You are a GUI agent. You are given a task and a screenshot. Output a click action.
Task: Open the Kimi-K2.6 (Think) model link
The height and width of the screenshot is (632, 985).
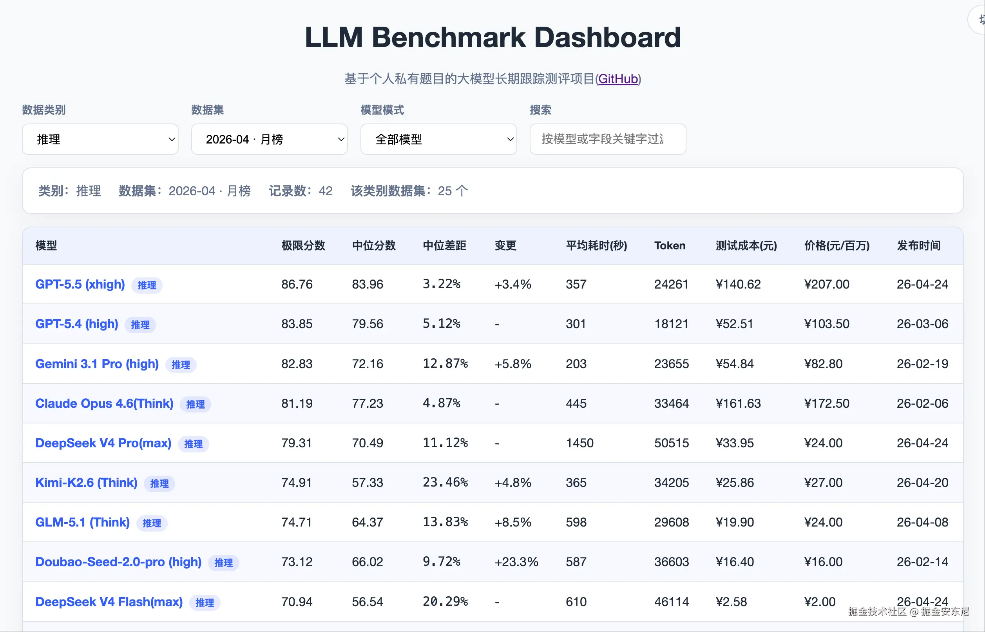pyautogui.click(x=86, y=483)
